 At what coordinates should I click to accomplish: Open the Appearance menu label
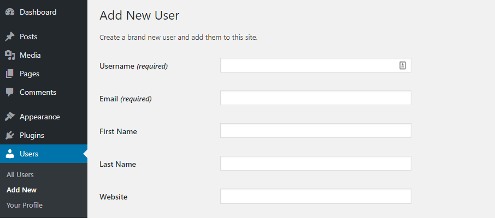pyautogui.click(x=40, y=117)
